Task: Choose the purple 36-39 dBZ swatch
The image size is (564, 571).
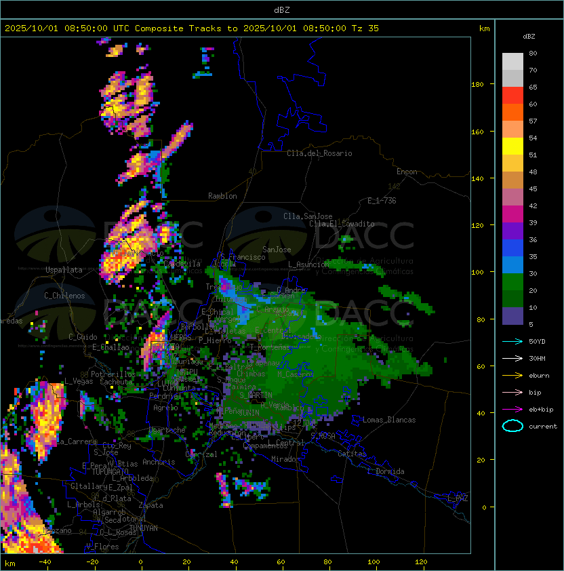Action: [x=512, y=231]
